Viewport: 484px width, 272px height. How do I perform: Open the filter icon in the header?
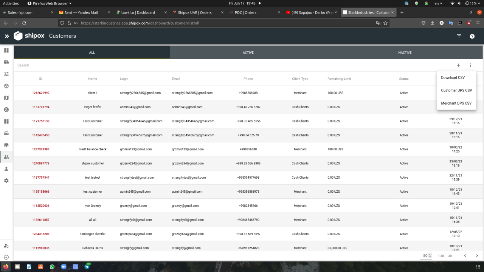(459, 36)
